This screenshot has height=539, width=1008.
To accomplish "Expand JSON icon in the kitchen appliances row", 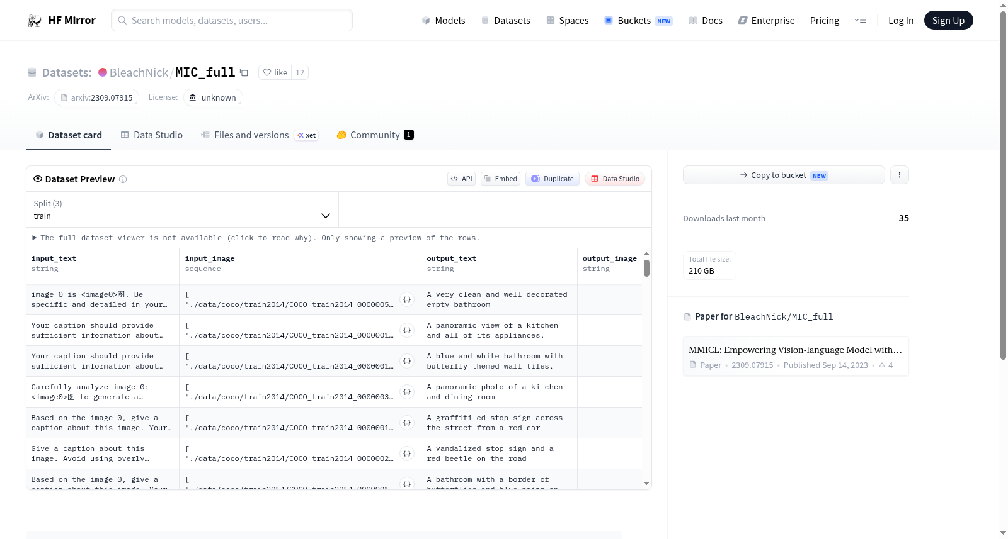I will point(407,330).
